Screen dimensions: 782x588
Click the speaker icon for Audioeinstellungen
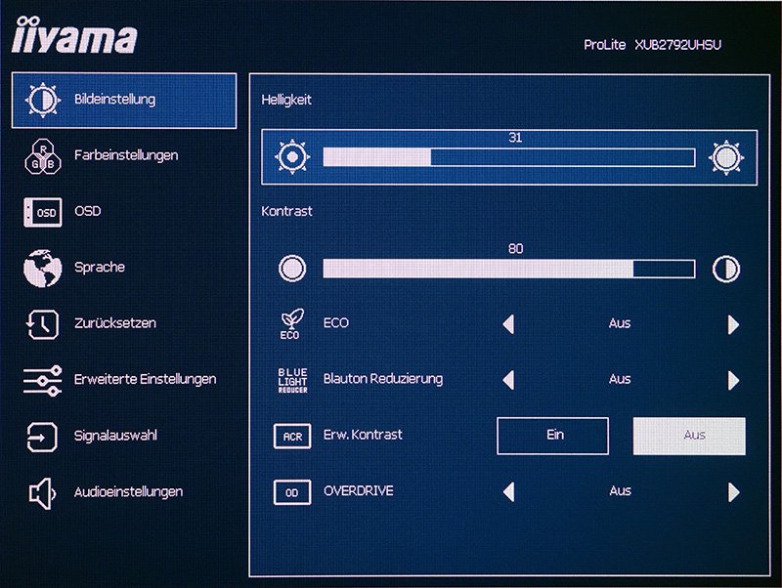42,493
